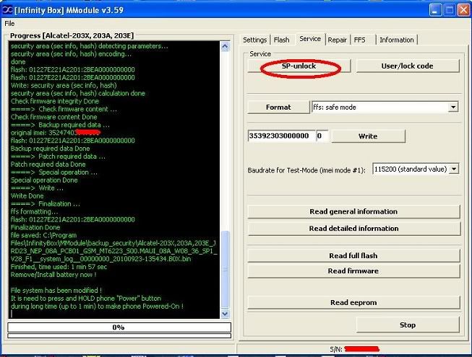Open the File menu
The image size is (472, 357).
pyautogui.click(x=9, y=24)
